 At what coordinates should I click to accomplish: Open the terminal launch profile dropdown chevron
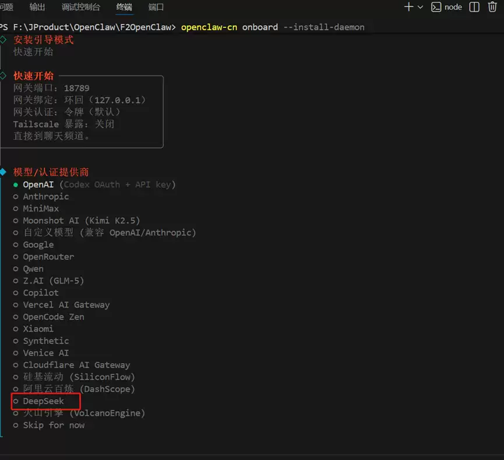(420, 7)
